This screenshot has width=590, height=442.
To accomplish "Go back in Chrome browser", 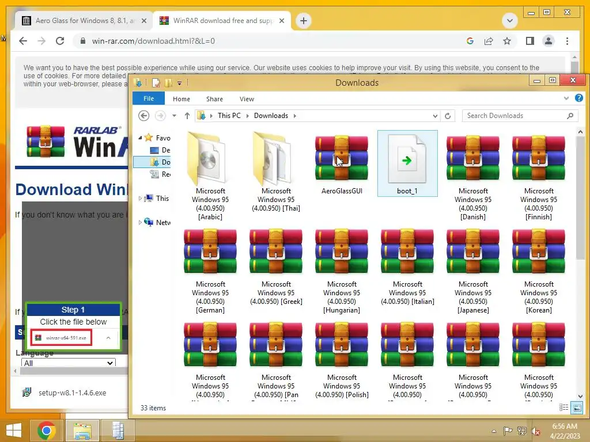I will [x=23, y=41].
